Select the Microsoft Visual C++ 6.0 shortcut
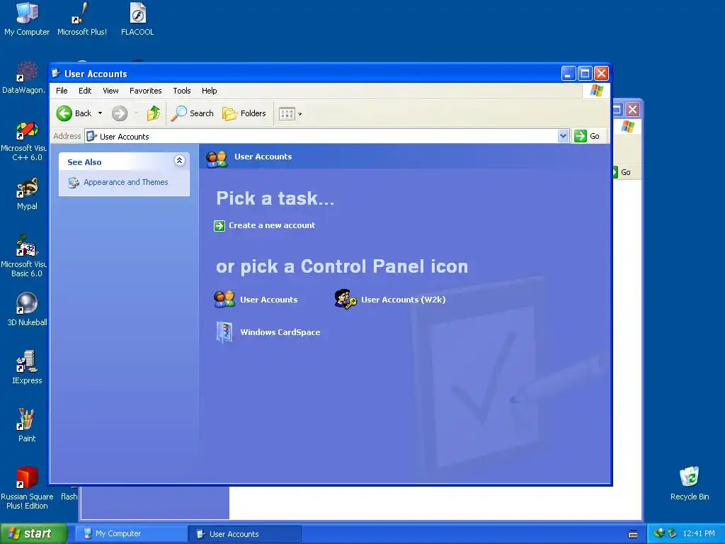 coord(24,141)
